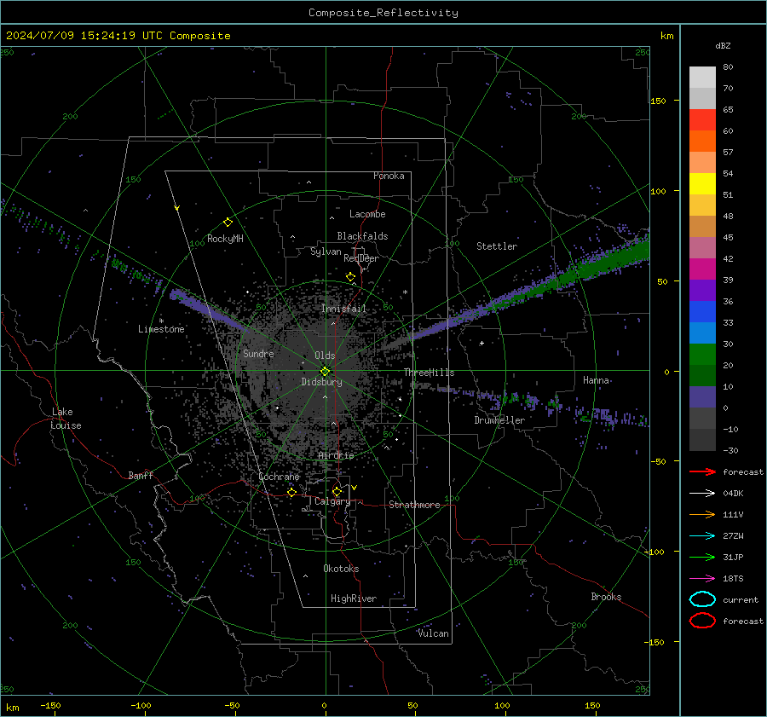Click the yellow diamond marker near RedDeer
This screenshot has width=767, height=717.
tap(350, 277)
